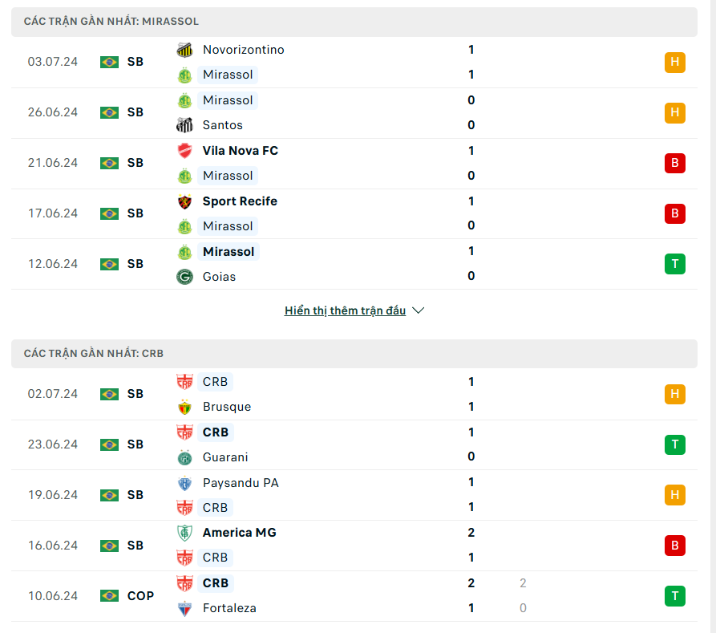This screenshot has width=716, height=633.
Task: Click the orange H badge for CRB vs Brusque
Action: (675, 394)
